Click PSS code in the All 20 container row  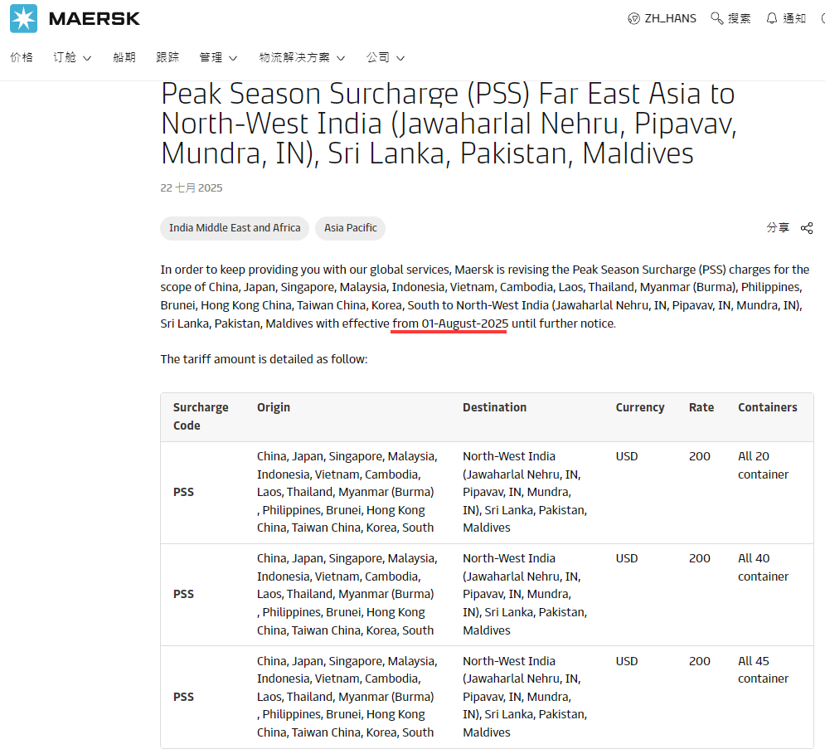(x=183, y=493)
